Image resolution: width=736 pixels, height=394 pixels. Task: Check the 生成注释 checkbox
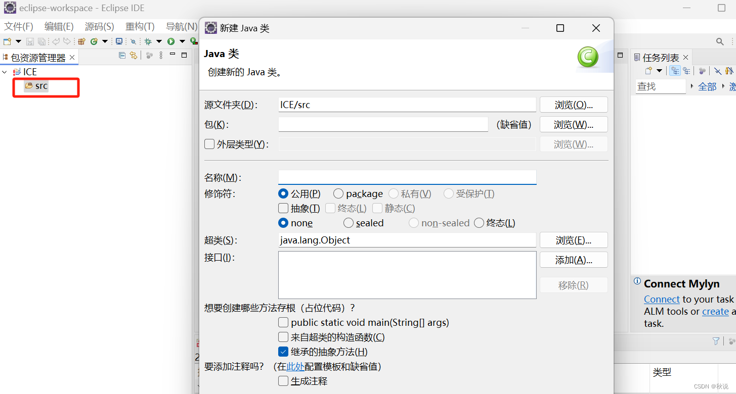(x=283, y=381)
